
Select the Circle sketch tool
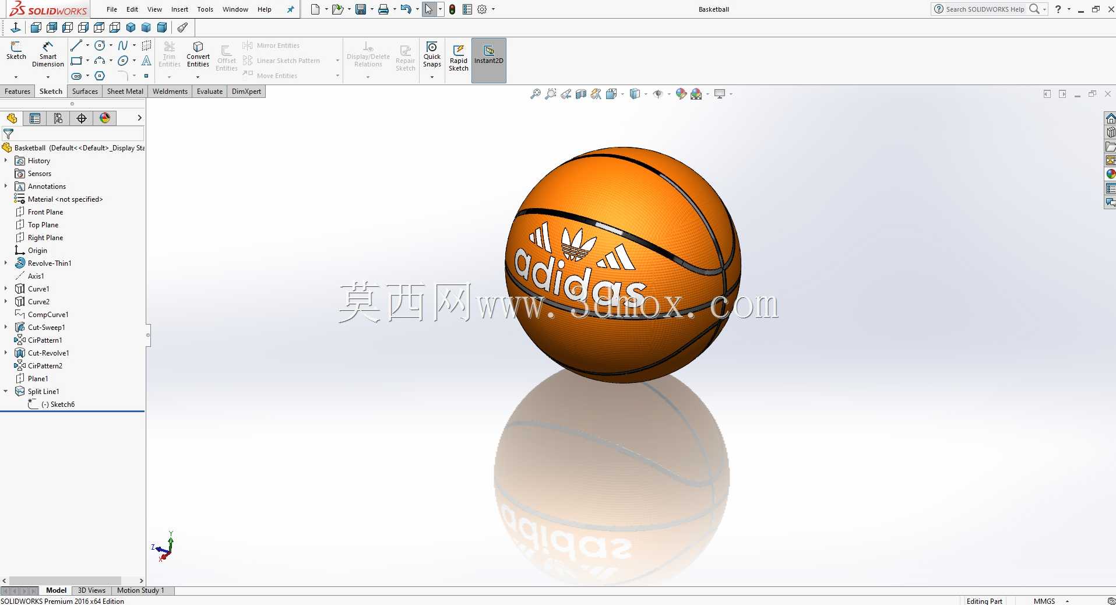click(100, 45)
